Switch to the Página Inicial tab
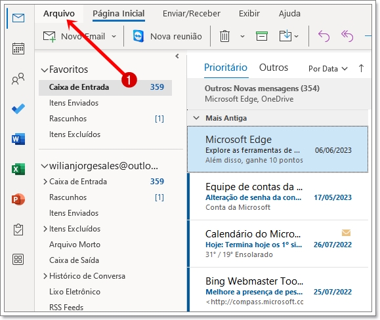 [119, 14]
